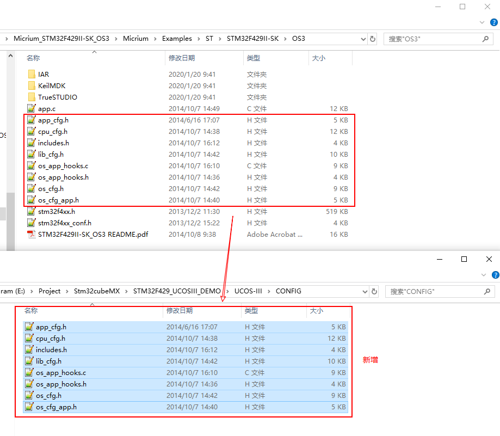Click os_app_hooks.c icon in OS3 window
The image size is (500, 436).
click(31, 166)
